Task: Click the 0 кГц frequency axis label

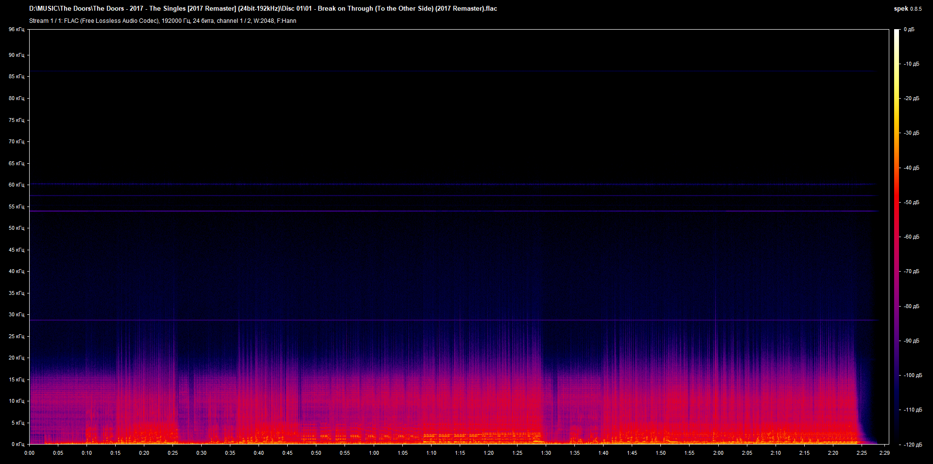Action: pyautogui.click(x=17, y=444)
